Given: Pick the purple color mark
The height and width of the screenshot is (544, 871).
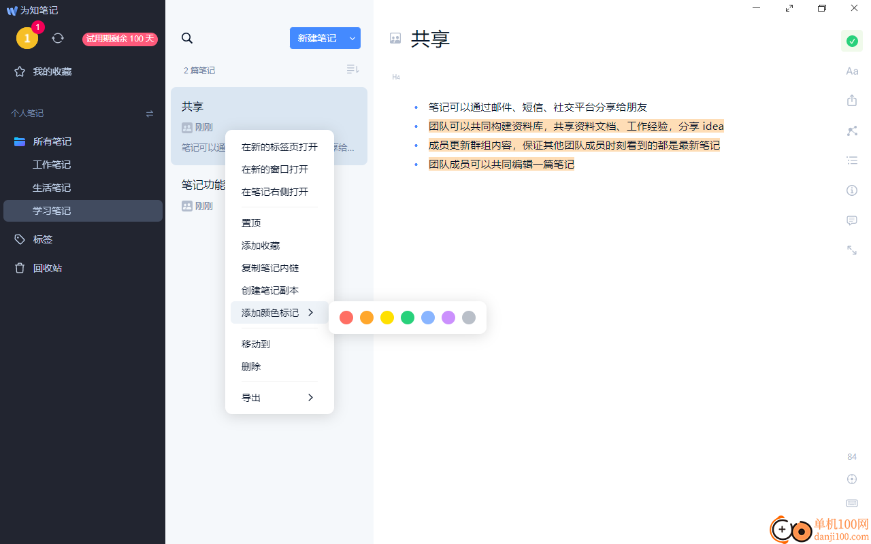Looking at the screenshot, I should coord(448,318).
